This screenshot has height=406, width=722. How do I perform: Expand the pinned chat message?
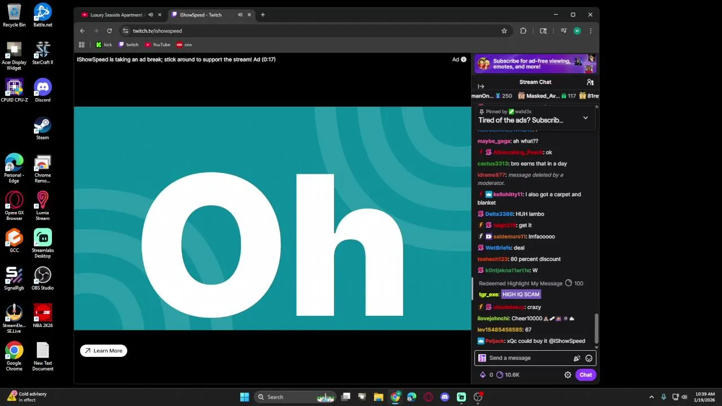(585, 118)
